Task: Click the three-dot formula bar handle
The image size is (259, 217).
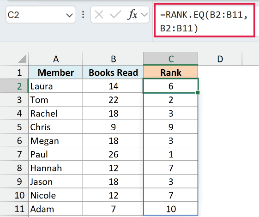Action: point(83,14)
